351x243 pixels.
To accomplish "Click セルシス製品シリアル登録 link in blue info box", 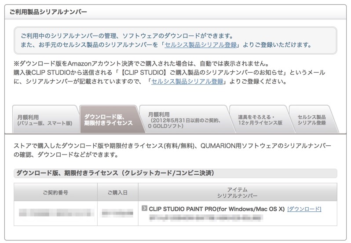I will 201,45.
